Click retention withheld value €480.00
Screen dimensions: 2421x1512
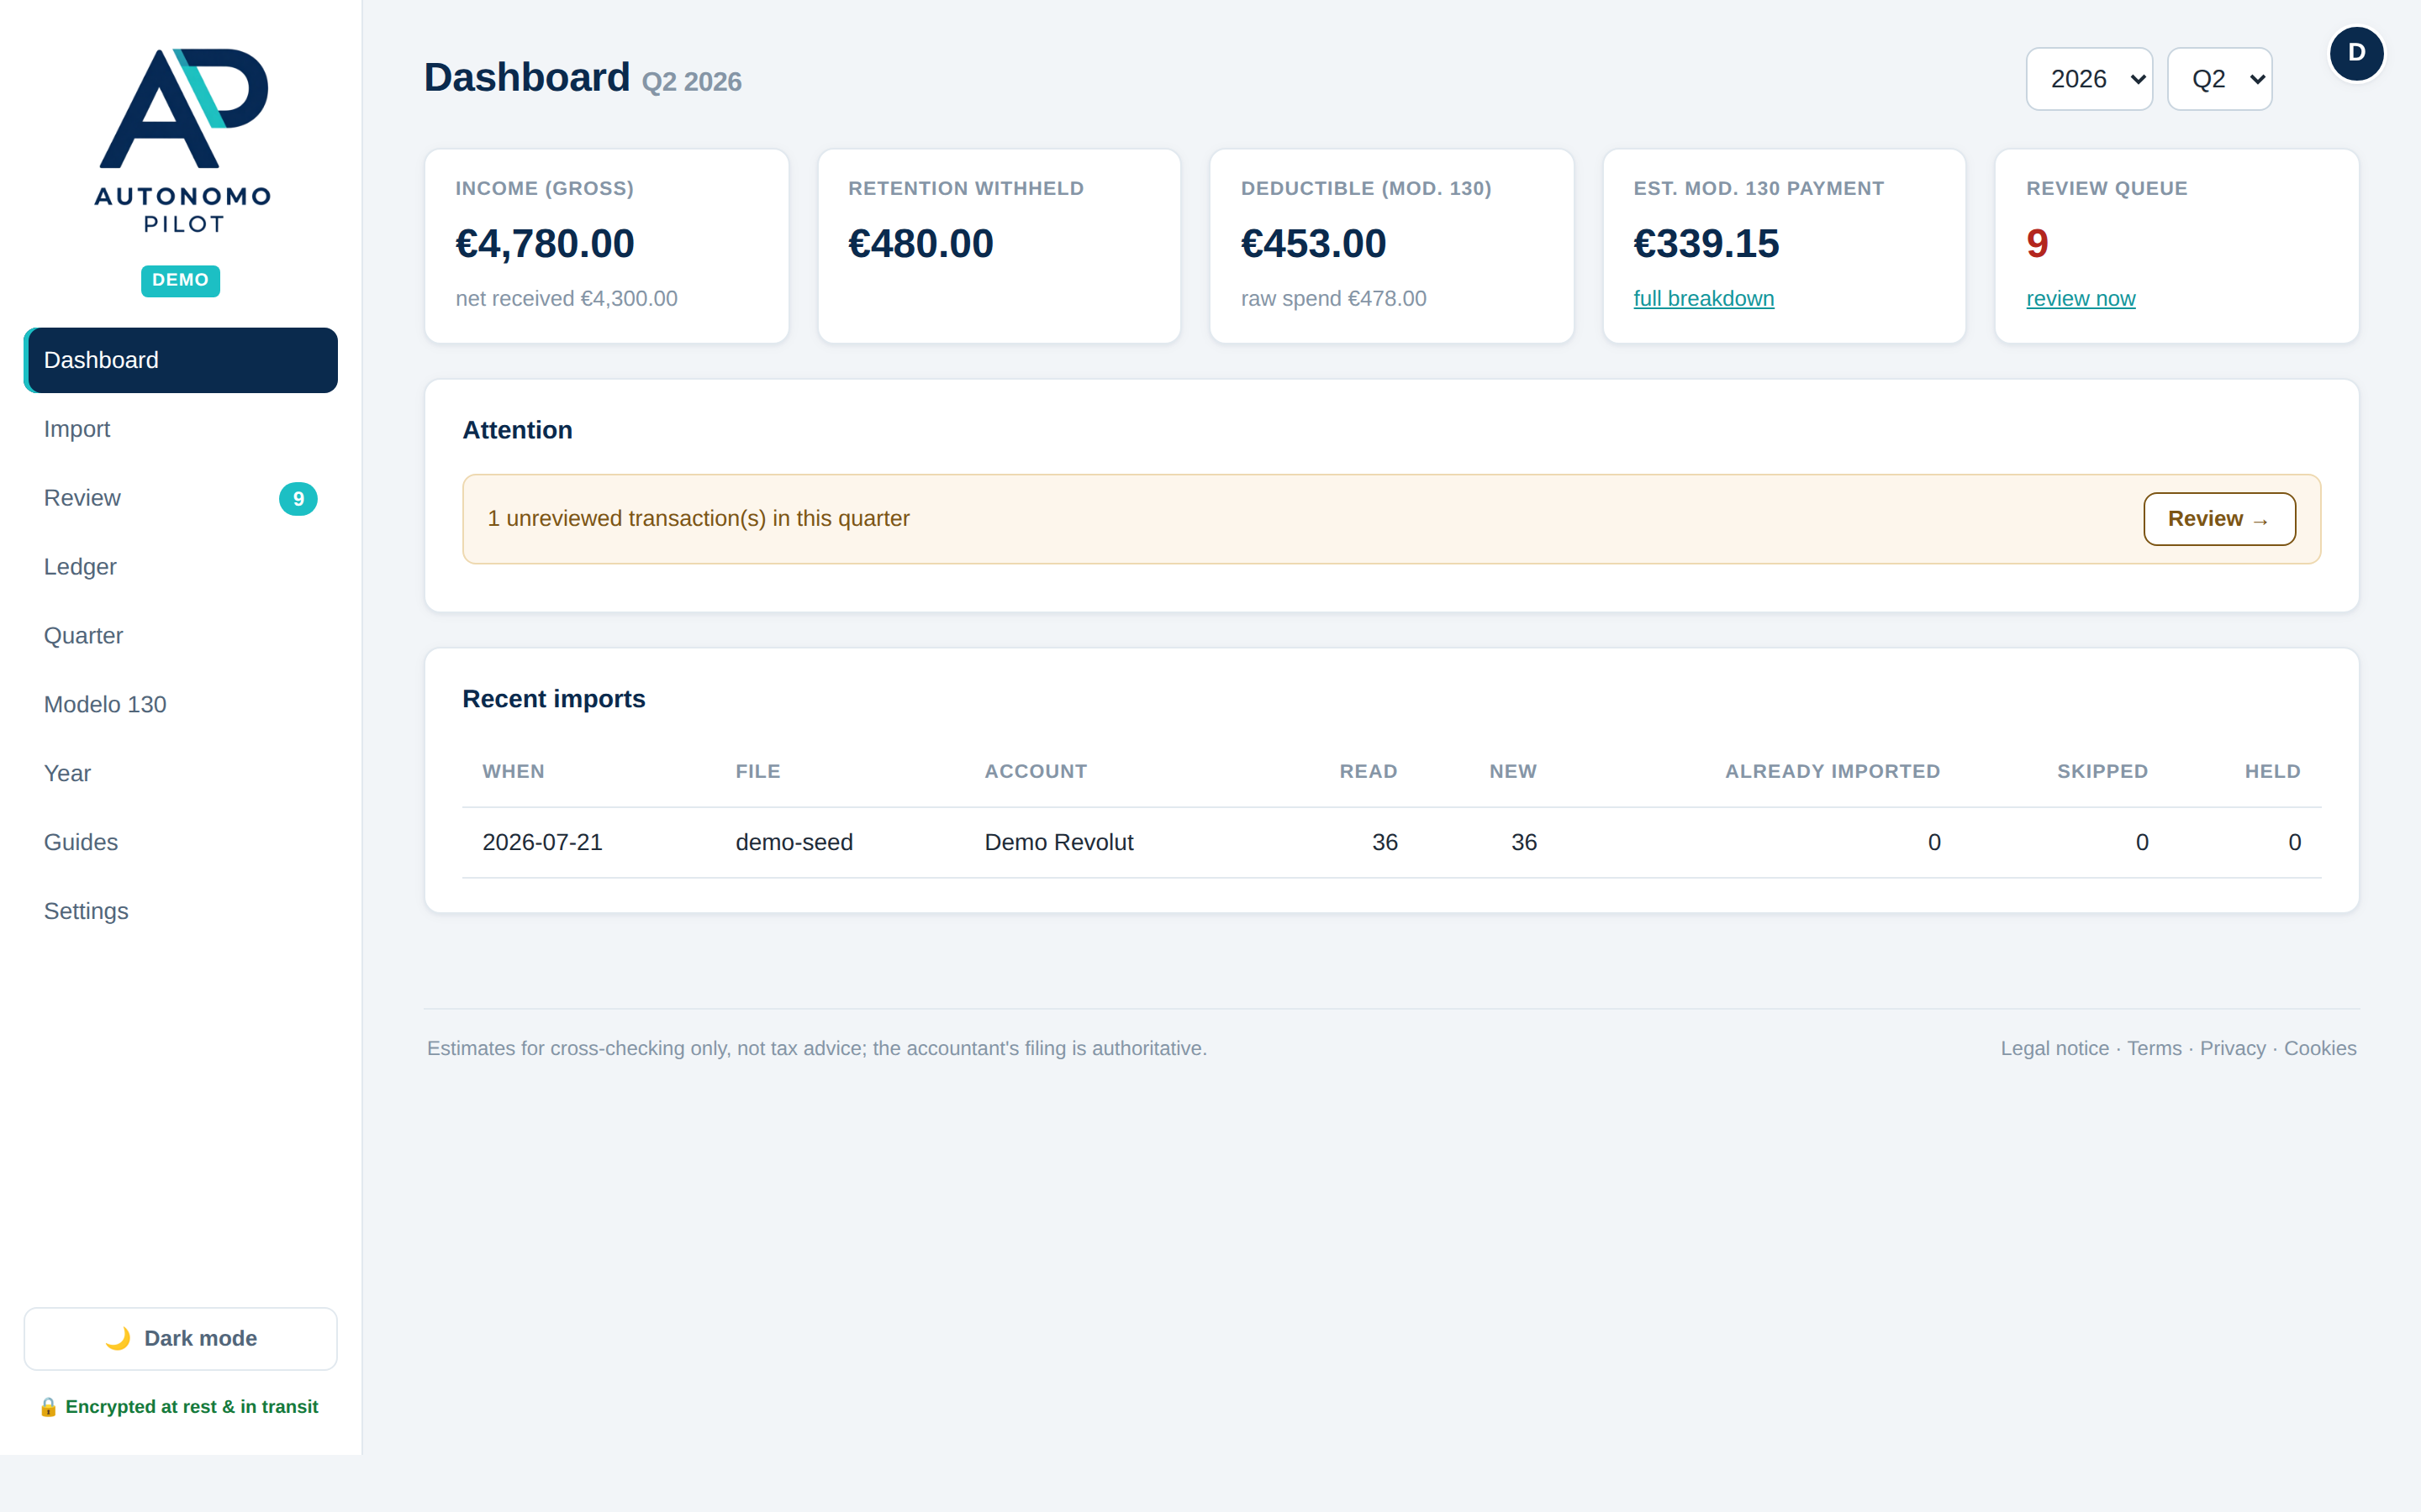point(921,244)
